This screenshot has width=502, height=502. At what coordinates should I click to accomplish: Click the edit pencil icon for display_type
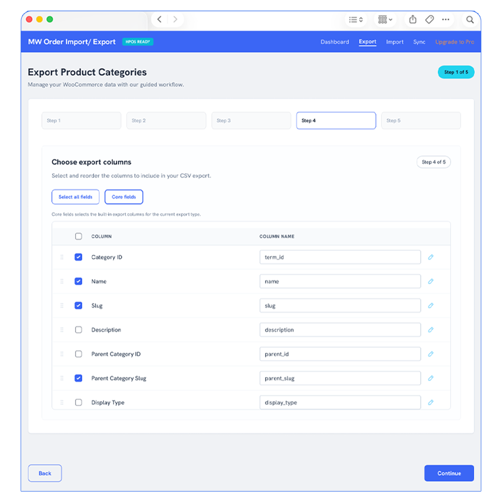point(431,402)
